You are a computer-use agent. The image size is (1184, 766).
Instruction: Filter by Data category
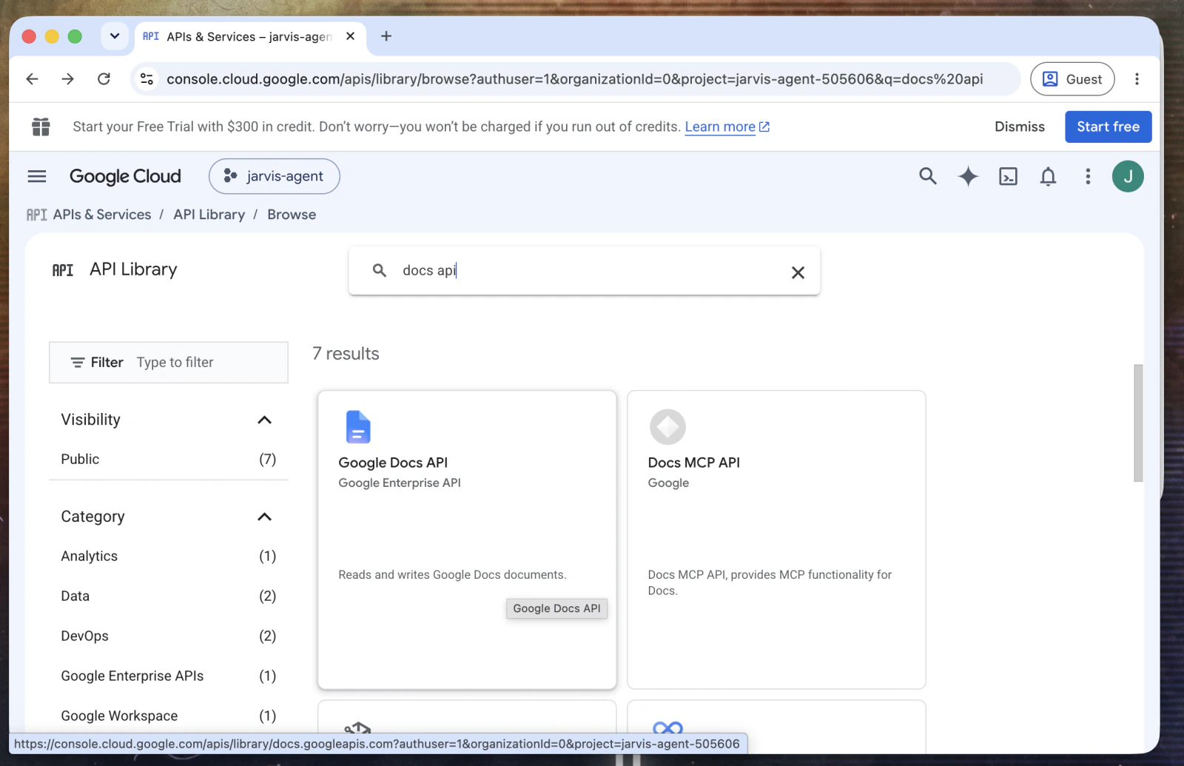tap(169, 597)
